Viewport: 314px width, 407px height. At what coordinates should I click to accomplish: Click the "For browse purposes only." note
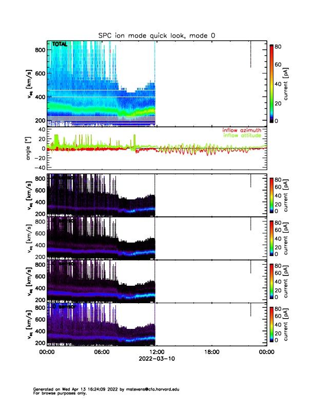tap(56, 393)
